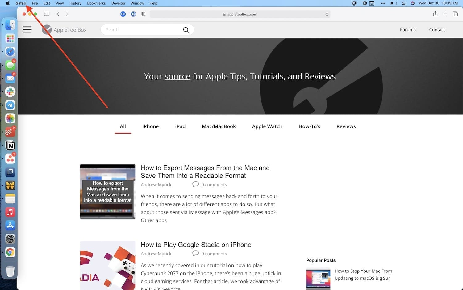Open the View menu

click(x=60, y=3)
